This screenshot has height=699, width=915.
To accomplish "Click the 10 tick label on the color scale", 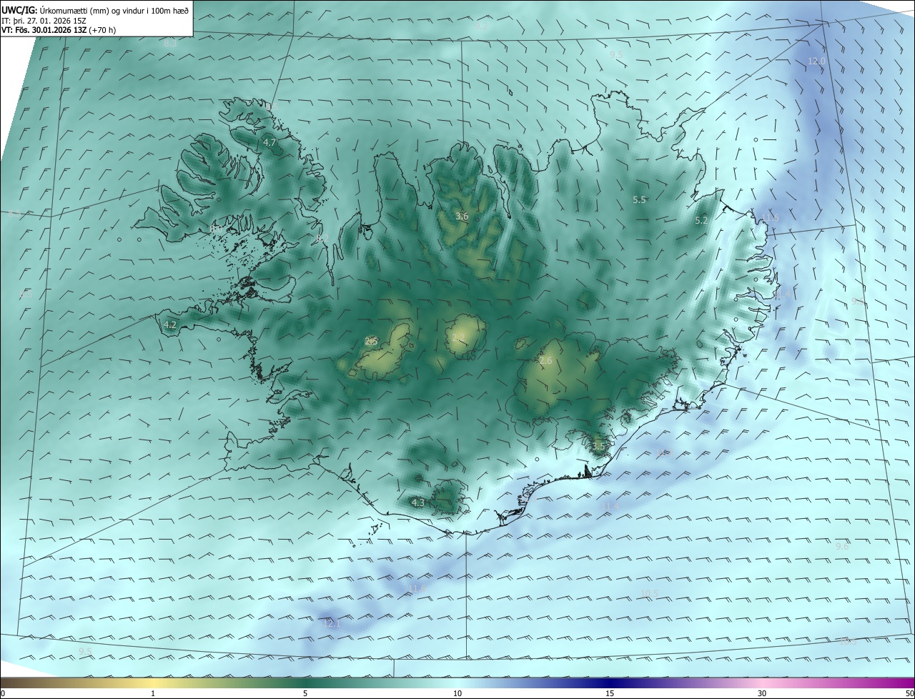I will [457, 694].
